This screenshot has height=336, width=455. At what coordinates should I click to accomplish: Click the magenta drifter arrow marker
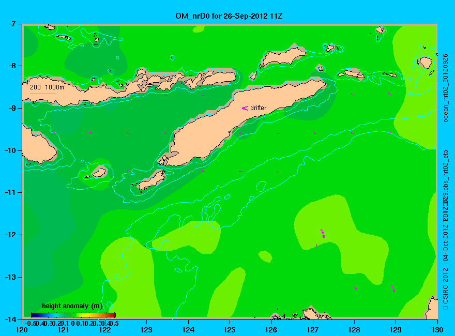tap(245, 108)
